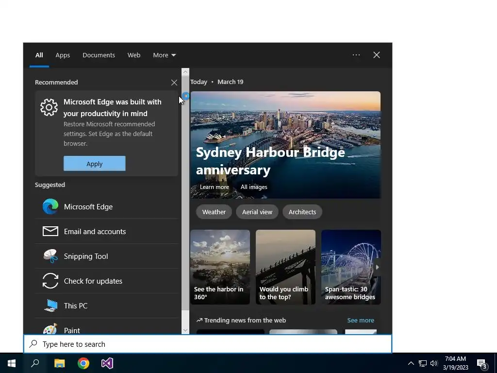Select the All tab

39,55
